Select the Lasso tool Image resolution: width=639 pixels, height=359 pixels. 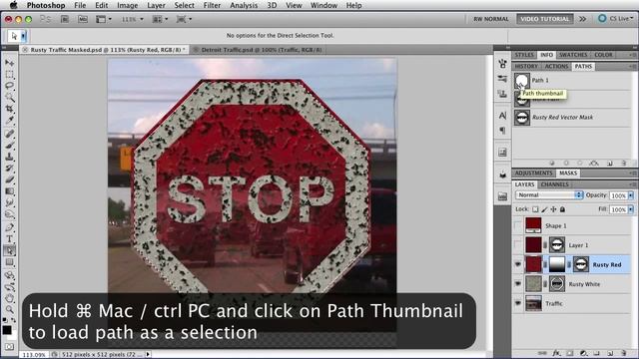[9, 86]
